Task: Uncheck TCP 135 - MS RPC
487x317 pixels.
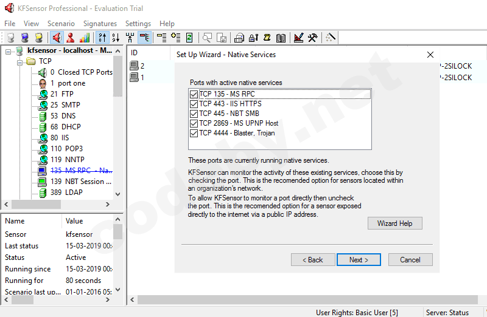Action: pyautogui.click(x=194, y=94)
